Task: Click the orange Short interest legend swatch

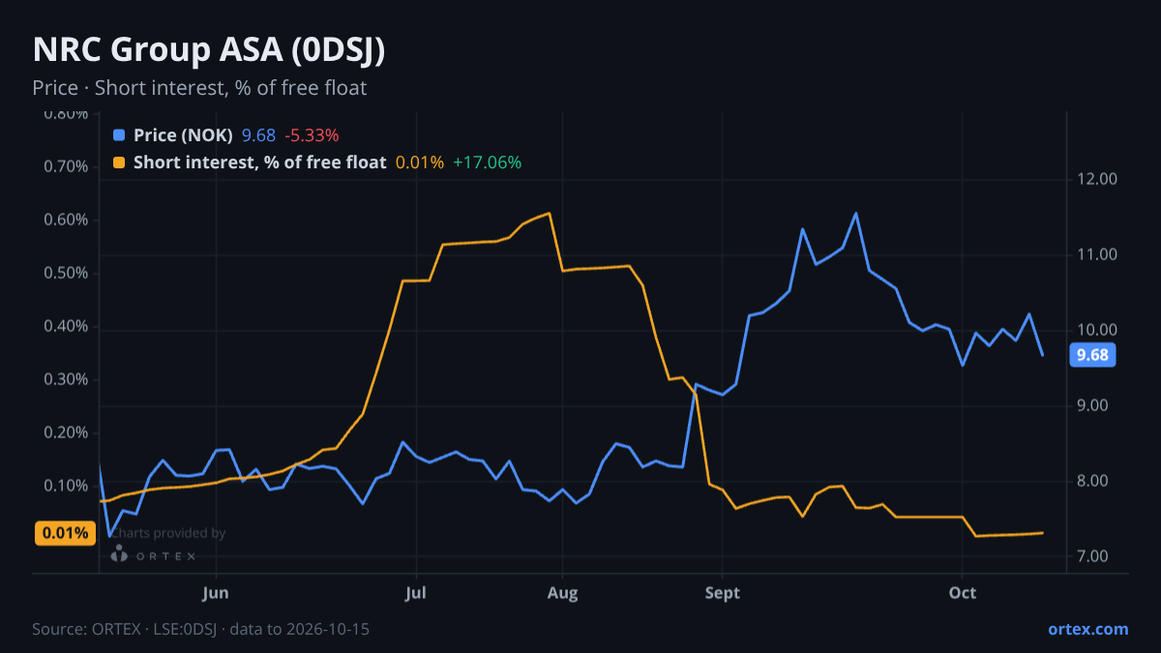Action: point(119,163)
